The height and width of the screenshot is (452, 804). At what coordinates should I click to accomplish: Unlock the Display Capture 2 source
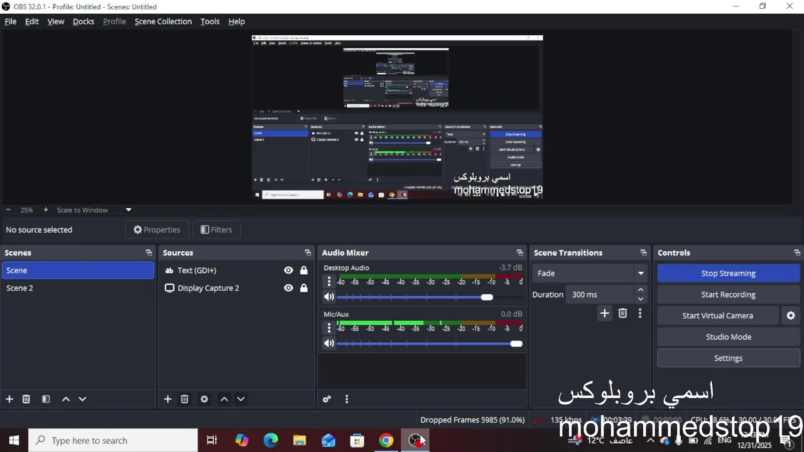tap(304, 288)
